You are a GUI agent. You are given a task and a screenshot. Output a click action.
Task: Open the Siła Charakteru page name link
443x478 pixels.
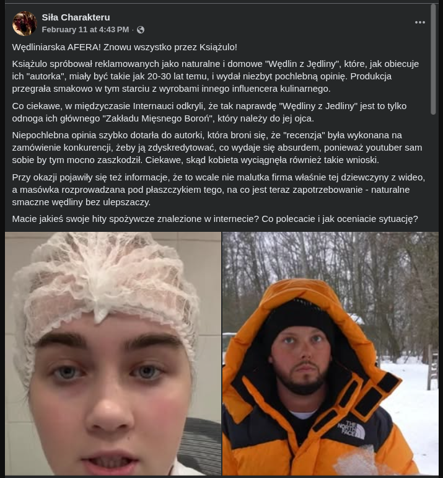[76, 17]
